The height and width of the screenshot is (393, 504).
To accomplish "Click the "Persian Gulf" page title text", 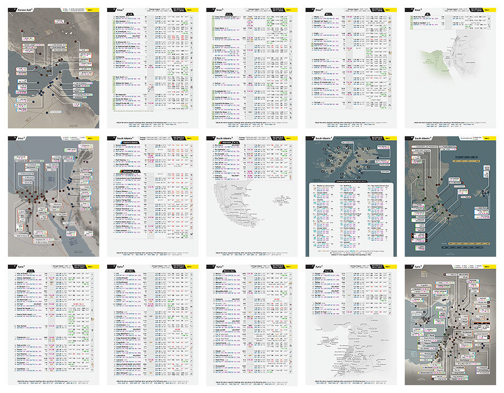I will tap(25, 10).
